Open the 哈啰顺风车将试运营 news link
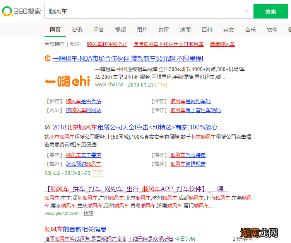The image size is (291, 243). [x=109, y=239]
